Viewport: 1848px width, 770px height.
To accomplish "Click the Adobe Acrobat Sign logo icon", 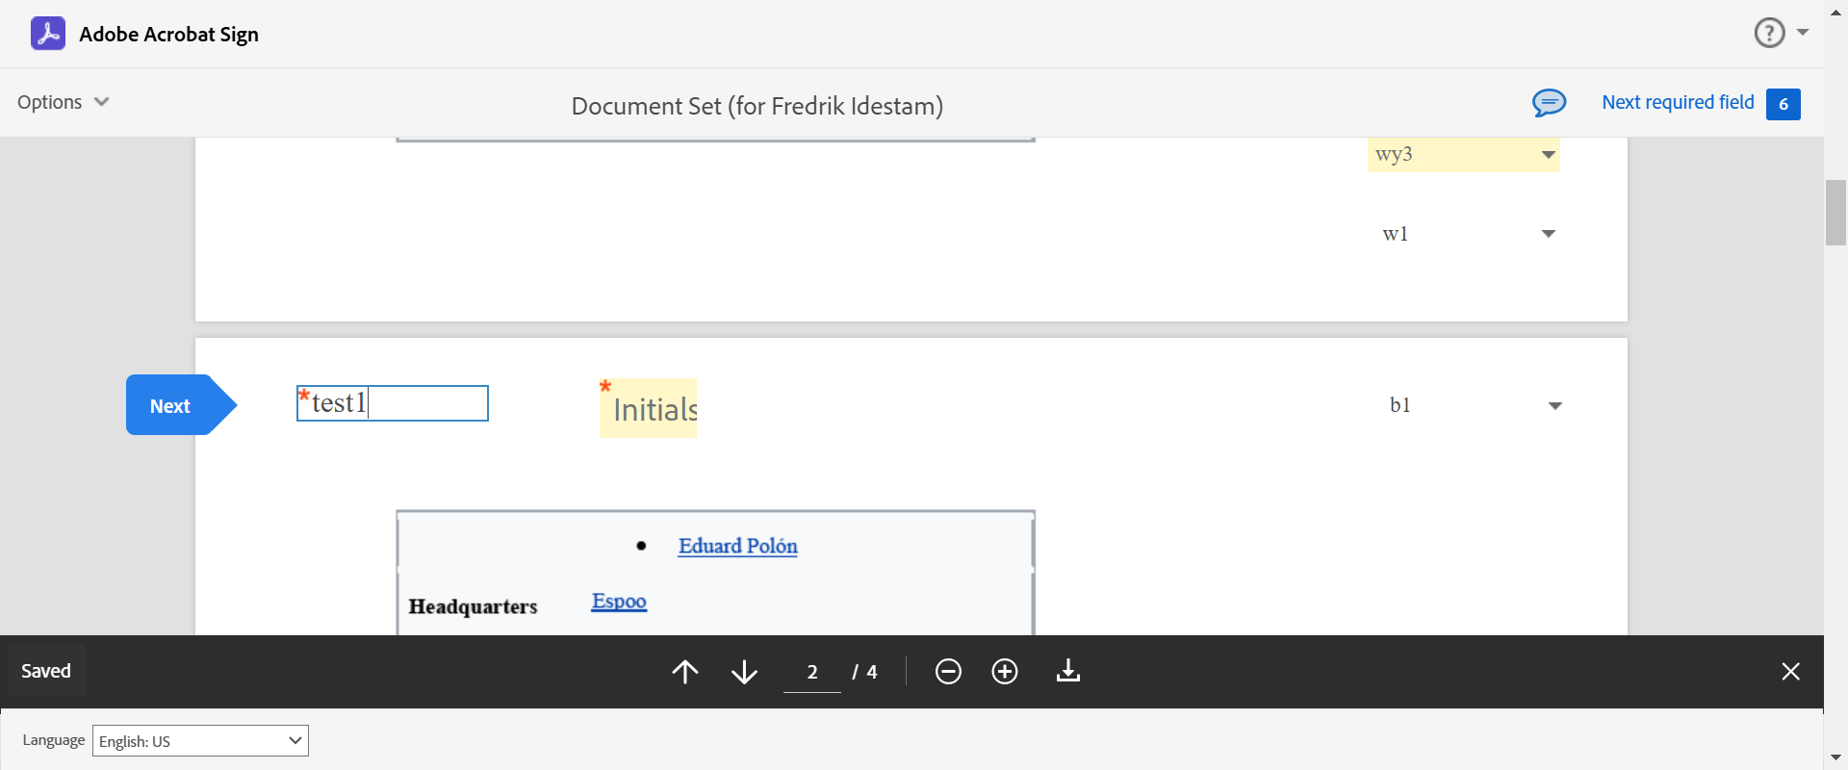I will pyautogui.click(x=48, y=34).
